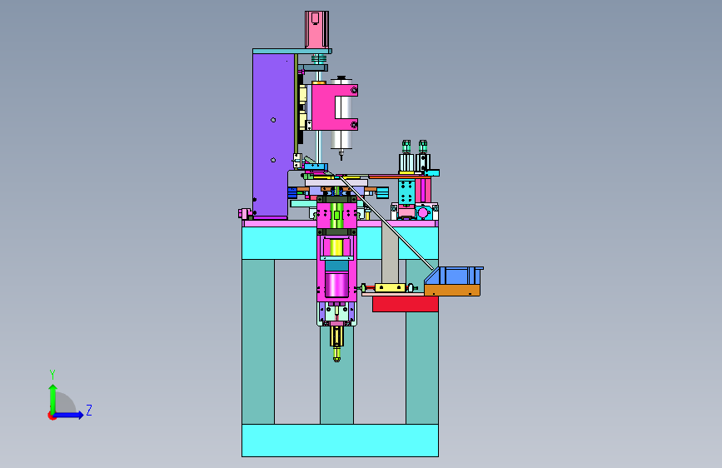The height and width of the screenshot is (468, 722).
Task: Pick the left teal frame leg
Action: (258, 341)
